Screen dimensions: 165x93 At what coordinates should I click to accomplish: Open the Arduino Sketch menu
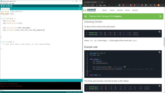tap(7, 3)
